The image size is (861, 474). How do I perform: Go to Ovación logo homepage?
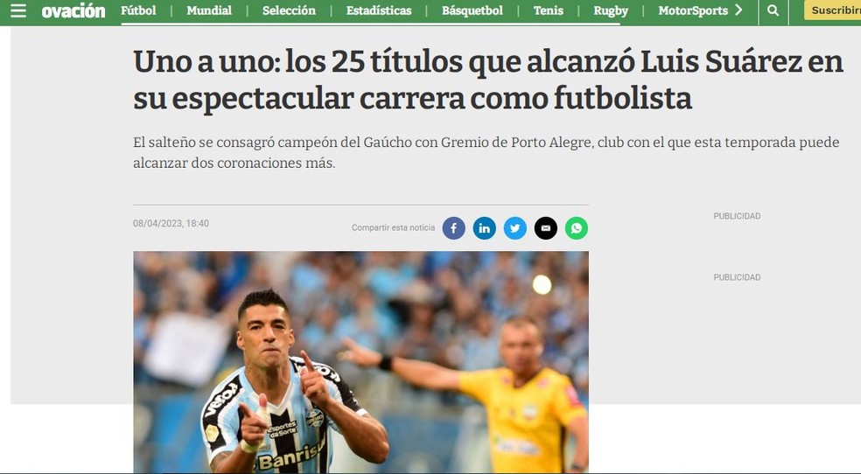click(73, 10)
